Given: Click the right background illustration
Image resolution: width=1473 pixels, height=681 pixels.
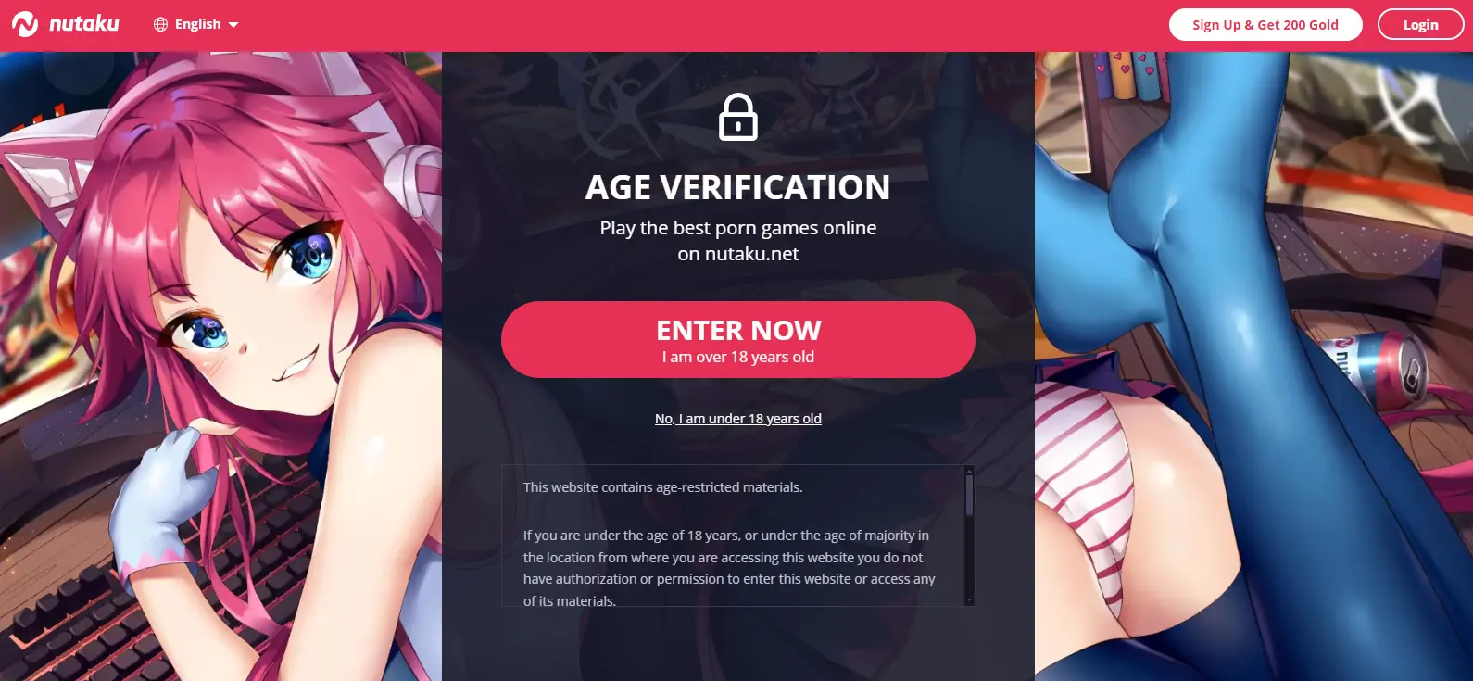Looking at the screenshot, I should (x=1253, y=366).
